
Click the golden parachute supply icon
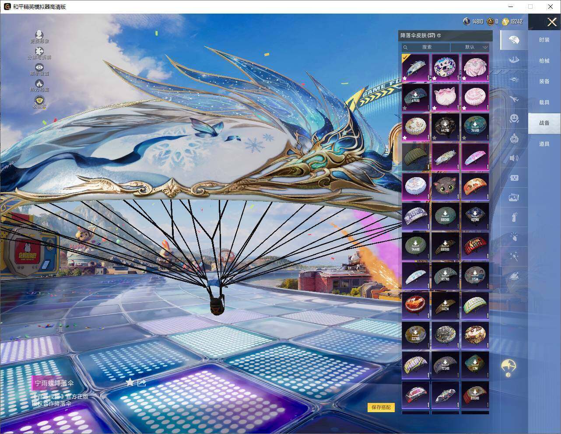tap(509, 368)
